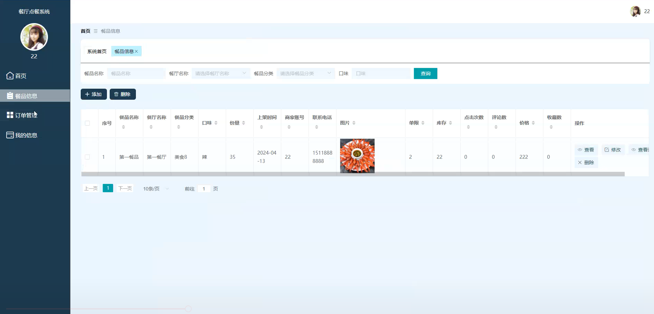Open the 请选择餐厅名称 dropdown
654x314 pixels.
[x=221, y=73]
